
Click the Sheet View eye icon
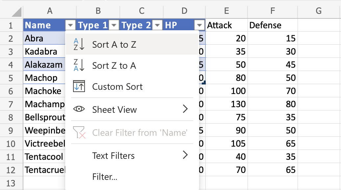coord(79,109)
